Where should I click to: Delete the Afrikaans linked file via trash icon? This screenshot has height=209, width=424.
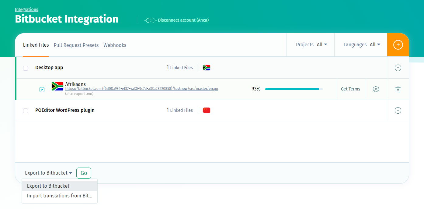(398, 89)
